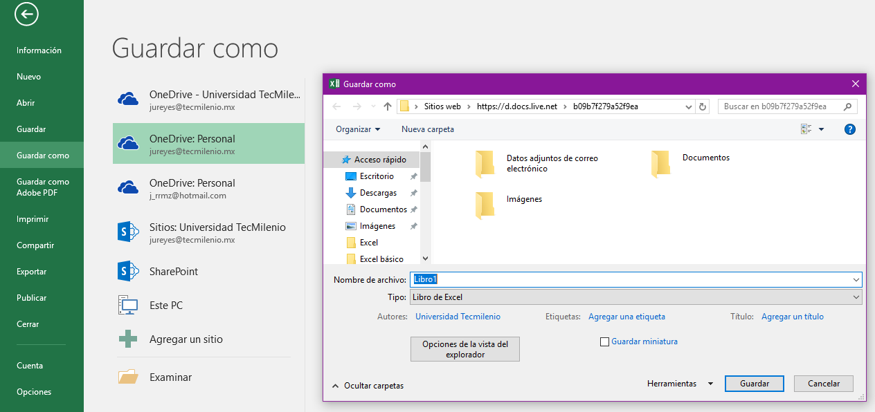Click the dialog's forward navigation arrow
This screenshot has width=875, height=412.
357,106
